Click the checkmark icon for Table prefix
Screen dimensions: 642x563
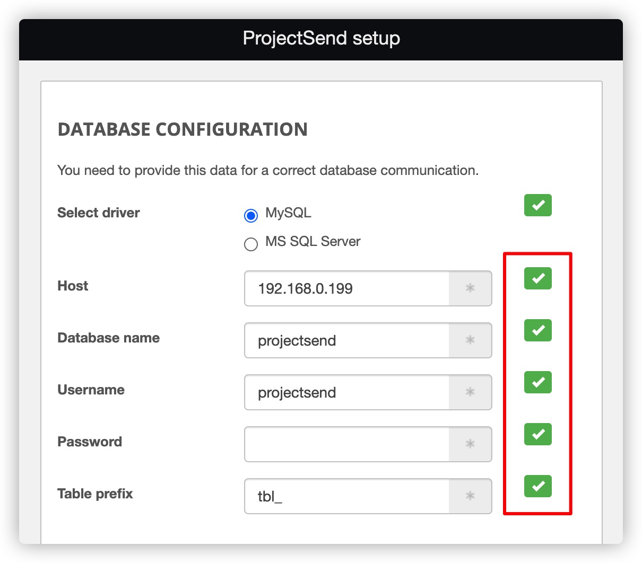coord(537,486)
